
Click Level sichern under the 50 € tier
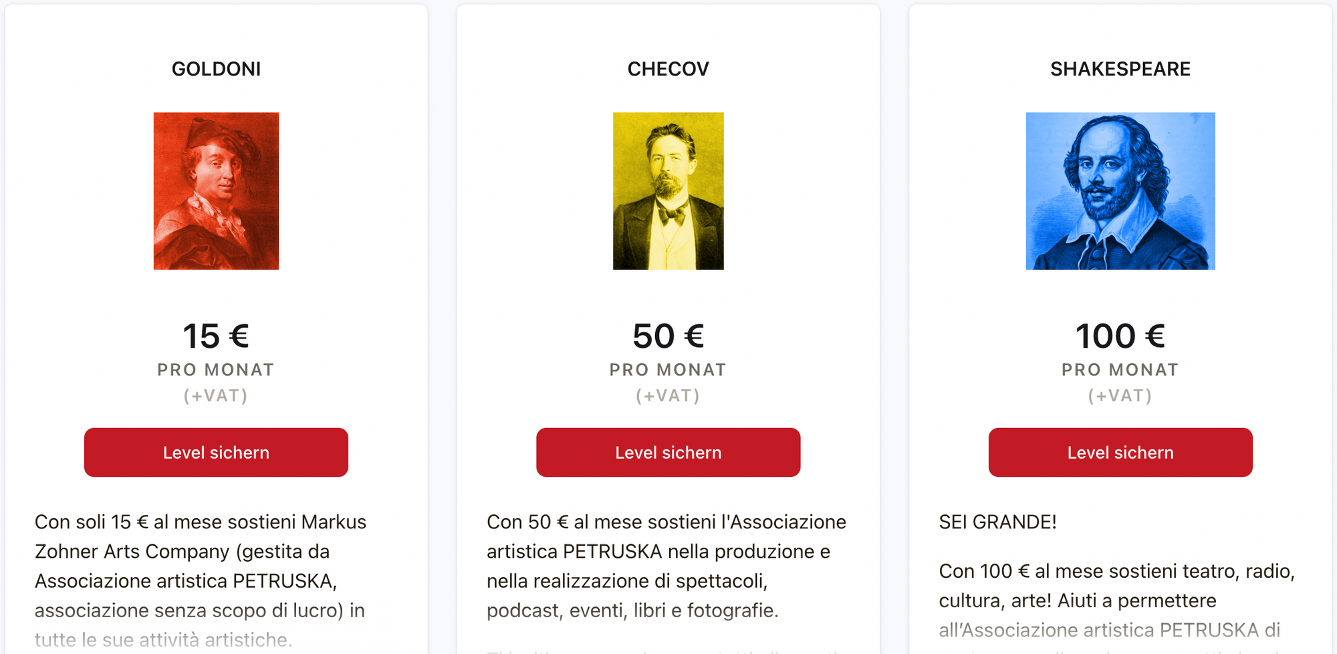668,453
